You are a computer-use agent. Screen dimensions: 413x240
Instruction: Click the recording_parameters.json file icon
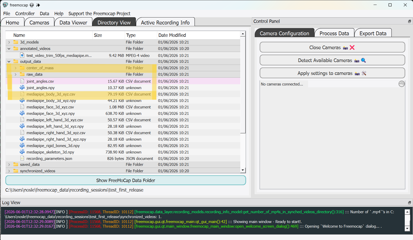tap(22, 158)
